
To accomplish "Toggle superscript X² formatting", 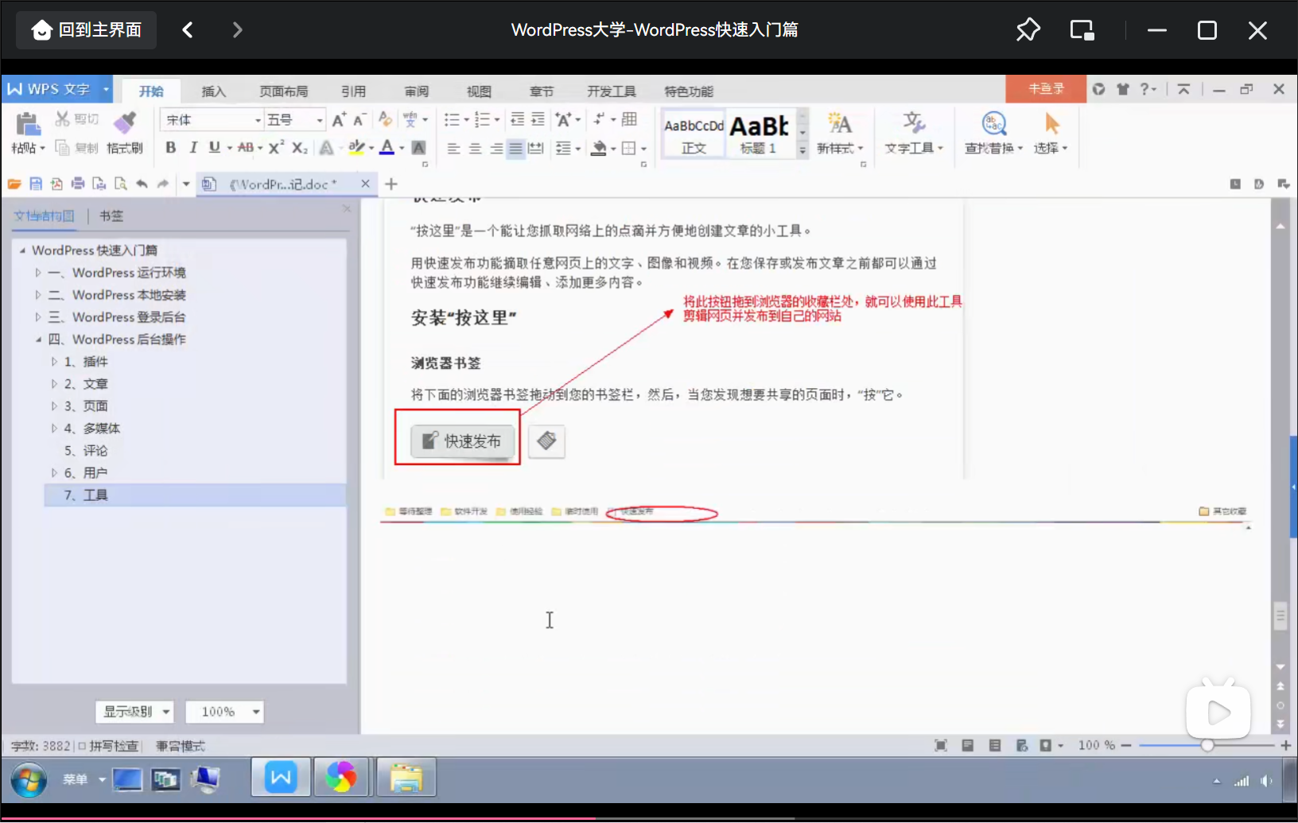I will tap(276, 148).
